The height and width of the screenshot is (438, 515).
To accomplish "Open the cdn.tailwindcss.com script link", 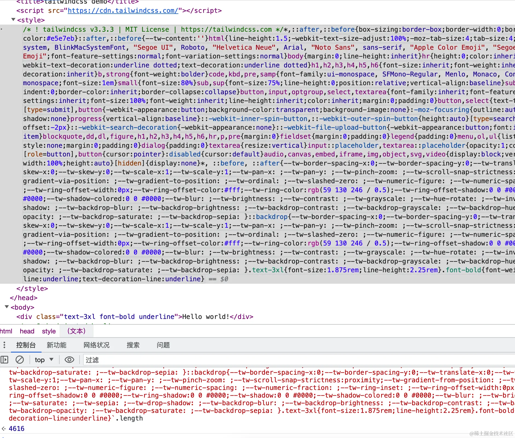I will 123,11.
